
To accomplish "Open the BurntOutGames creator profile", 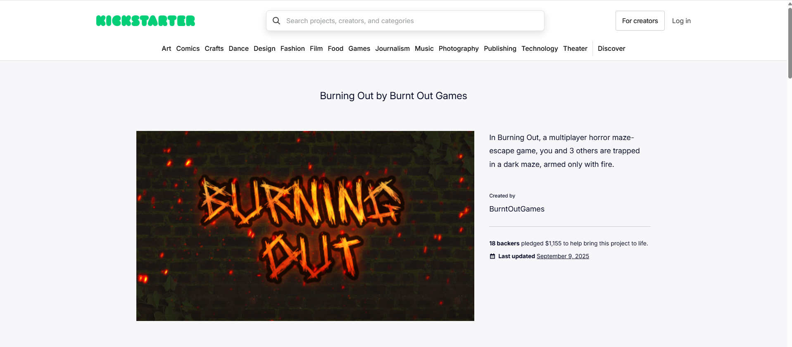I will pos(517,209).
